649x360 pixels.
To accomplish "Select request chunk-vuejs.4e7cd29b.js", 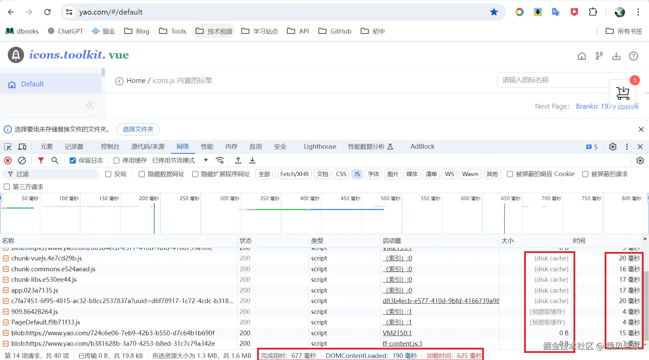I will [47, 258].
